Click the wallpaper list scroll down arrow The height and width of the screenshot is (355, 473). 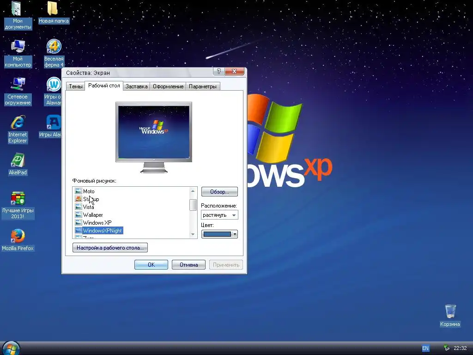(x=193, y=234)
